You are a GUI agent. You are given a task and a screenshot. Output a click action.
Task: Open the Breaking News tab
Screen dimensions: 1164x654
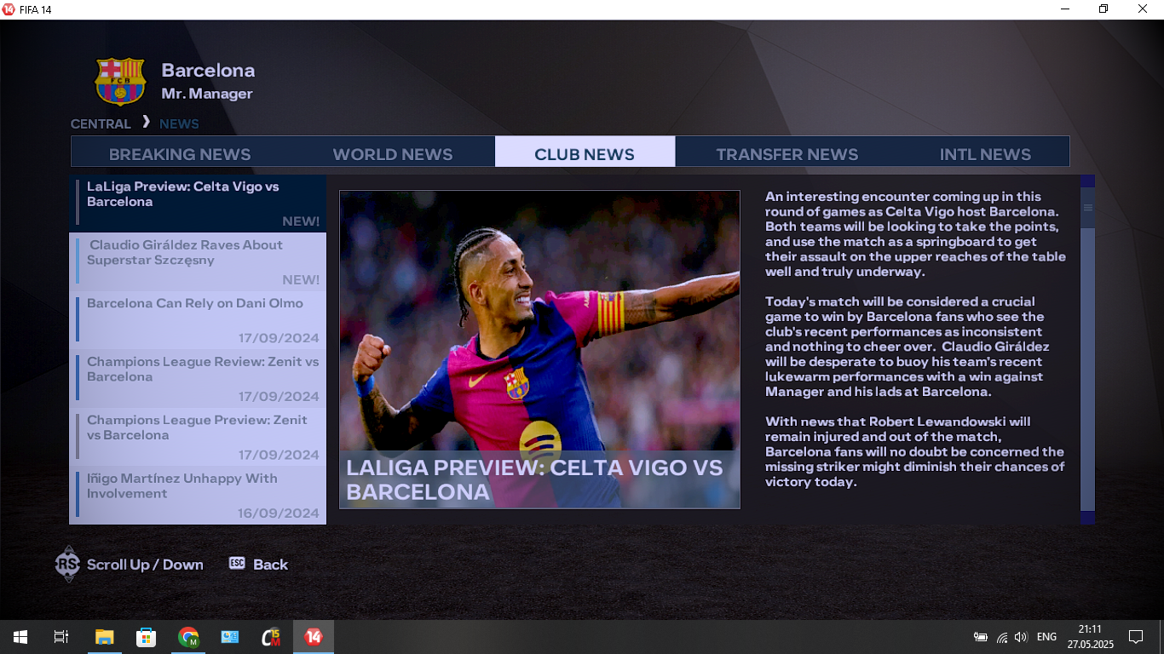(180, 154)
